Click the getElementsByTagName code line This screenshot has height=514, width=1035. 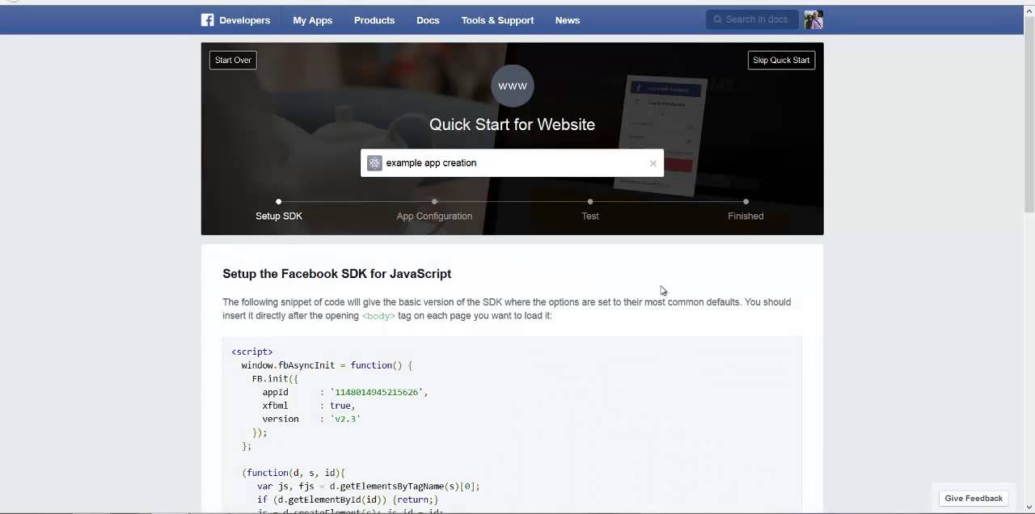pos(369,486)
